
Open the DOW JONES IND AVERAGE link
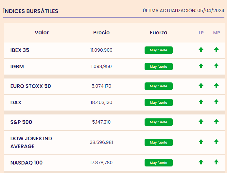coord(31,142)
